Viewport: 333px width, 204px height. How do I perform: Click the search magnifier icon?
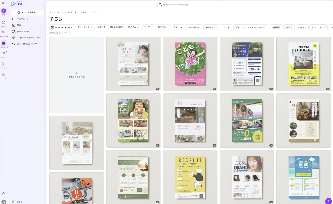point(160,4)
